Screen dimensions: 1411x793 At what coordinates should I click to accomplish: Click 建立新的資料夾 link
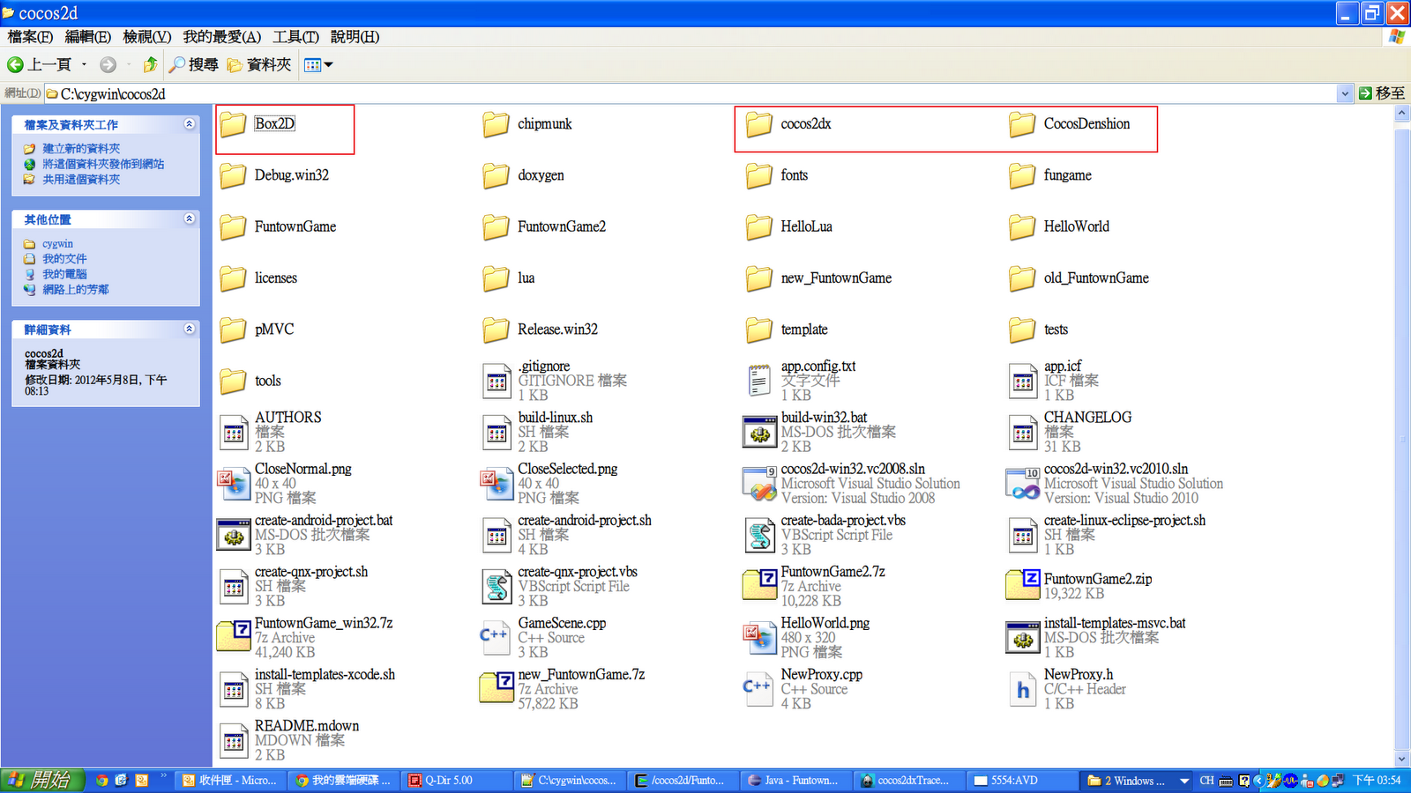click(x=81, y=149)
